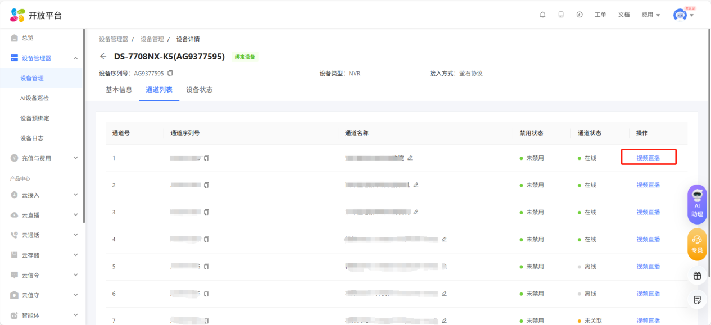This screenshot has height=325, width=711.
Task: Select AI设备巡检 in the sidebar
Action: pyautogui.click(x=34, y=98)
